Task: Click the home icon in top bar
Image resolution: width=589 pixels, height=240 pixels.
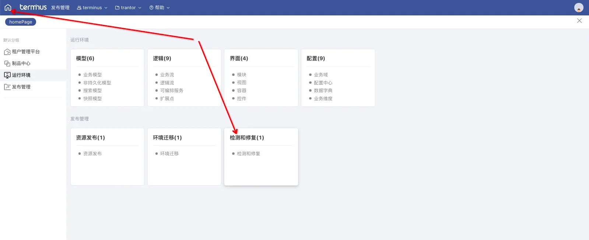Action: pyautogui.click(x=8, y=7)
